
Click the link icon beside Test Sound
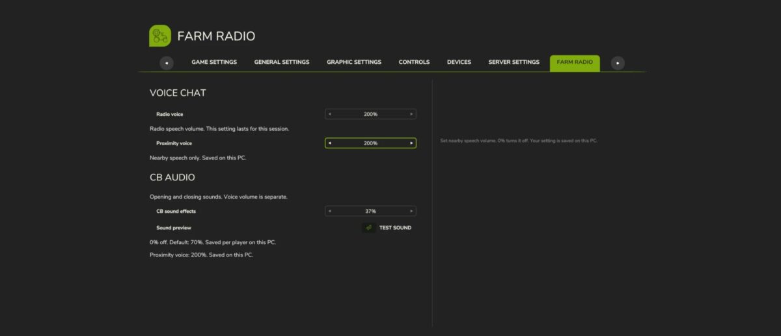coord(369,228)
